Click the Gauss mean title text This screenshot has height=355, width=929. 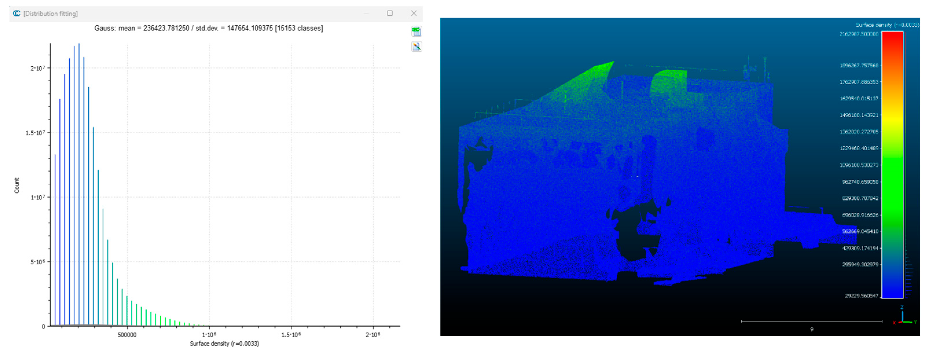[208, 28]
